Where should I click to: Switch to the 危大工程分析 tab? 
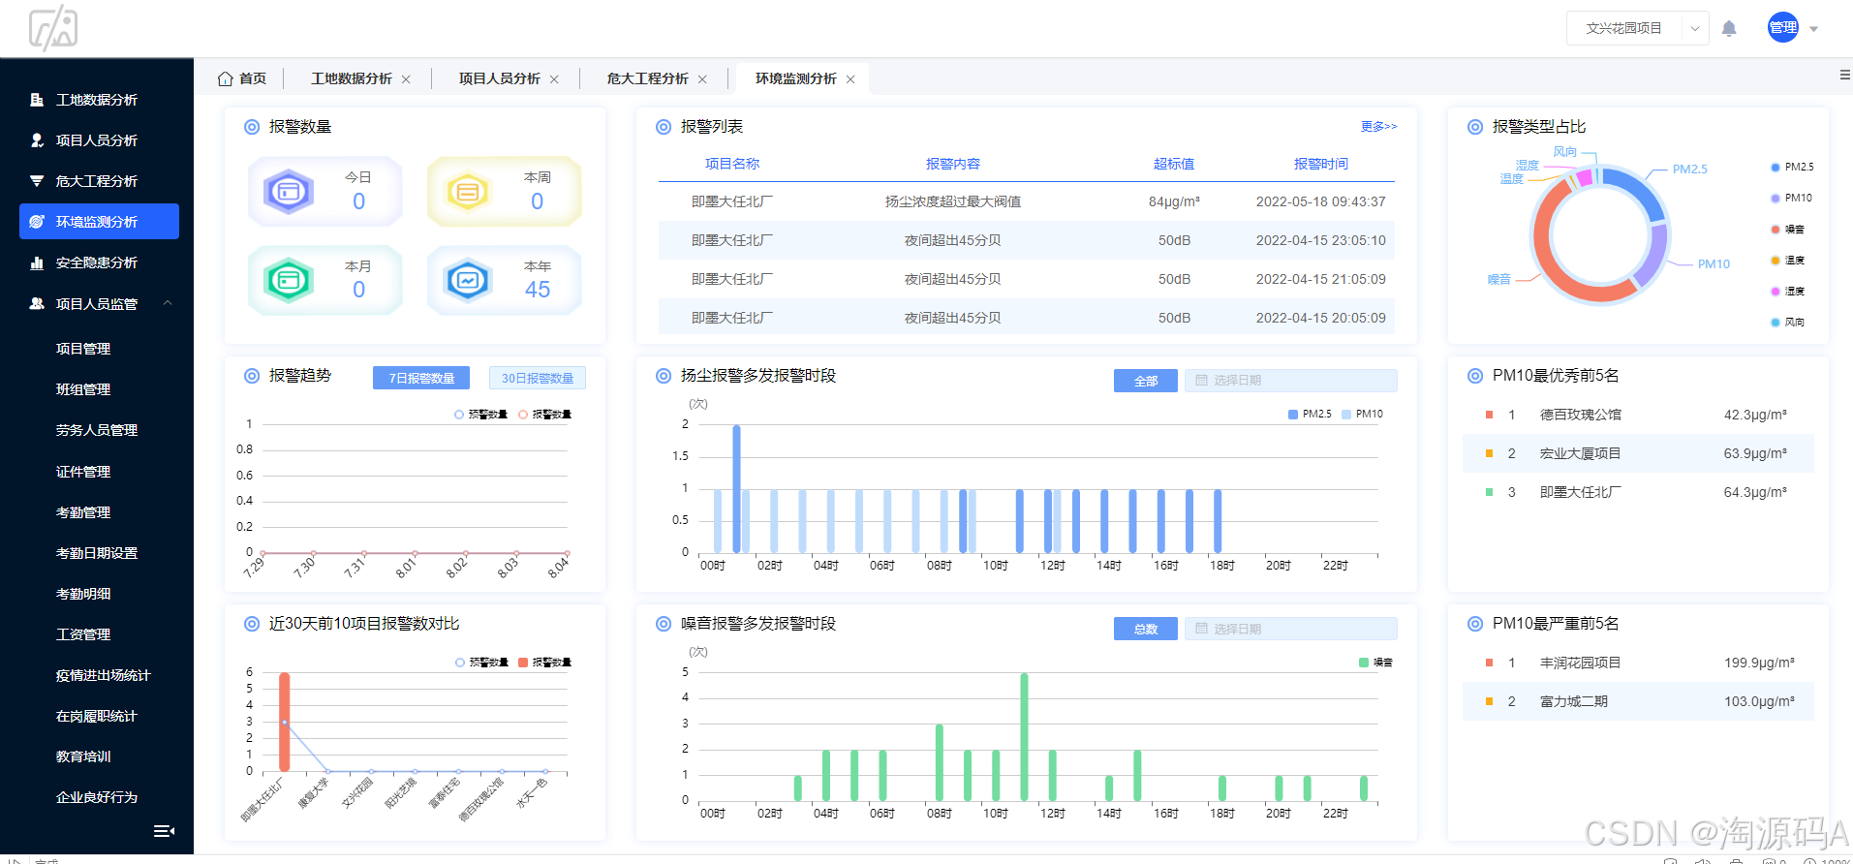tap(648, 78)
